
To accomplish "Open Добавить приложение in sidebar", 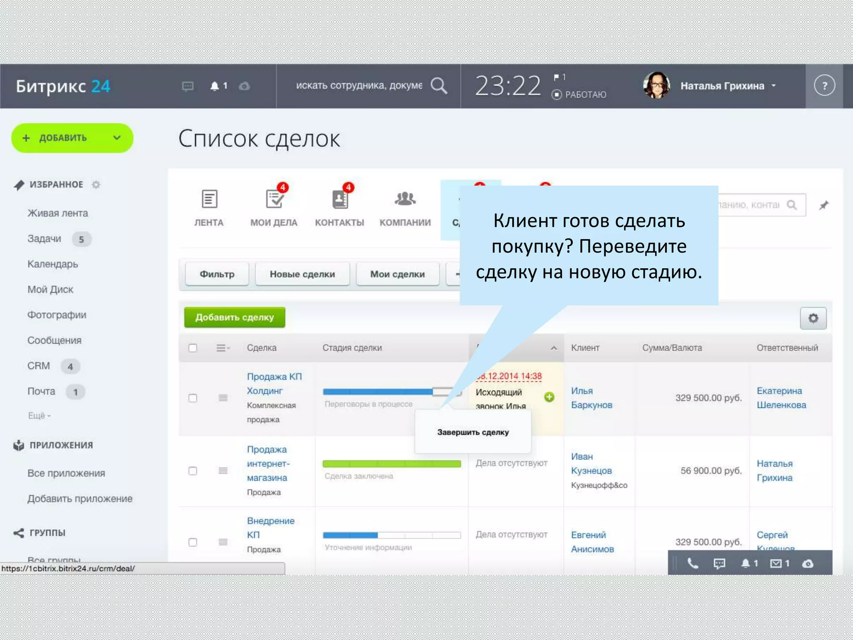I will pyautogui.click(x=80, y=499).
